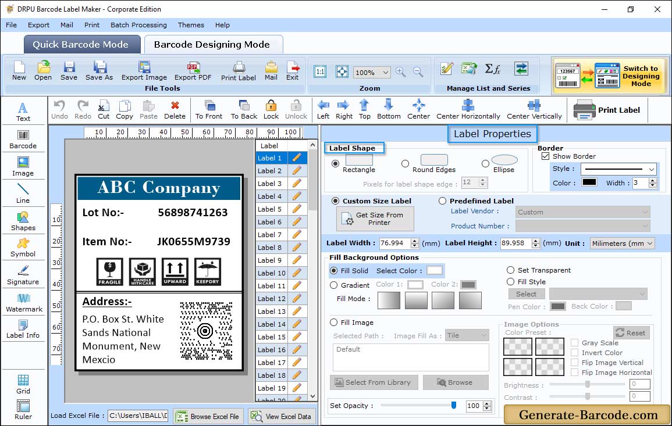
Task: Select Gradient fill option
Action: (x=334, y=285)
